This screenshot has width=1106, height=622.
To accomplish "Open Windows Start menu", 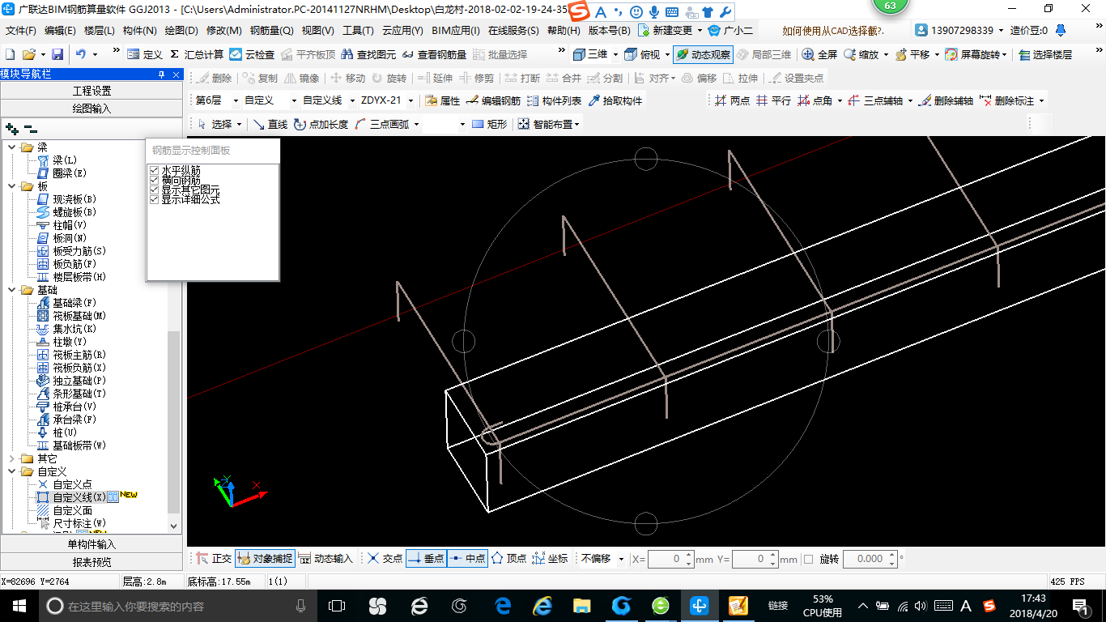I will pyautogui.click(x=19, y=605).
